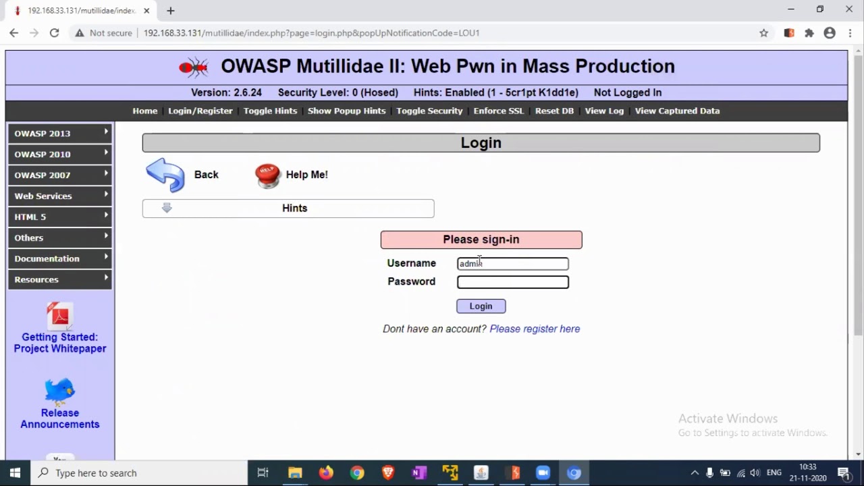Go to Home in the top menu
864x486 pixels.
pos(145,111)
